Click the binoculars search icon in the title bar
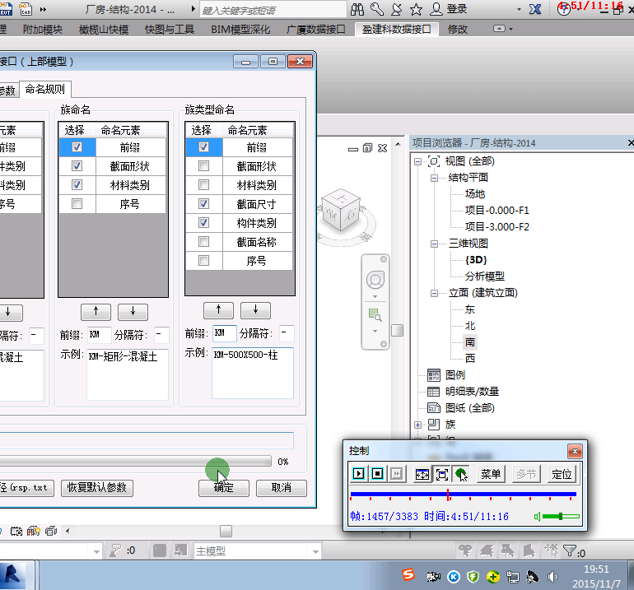The image size is (634, 590). (x=357, y=9)
